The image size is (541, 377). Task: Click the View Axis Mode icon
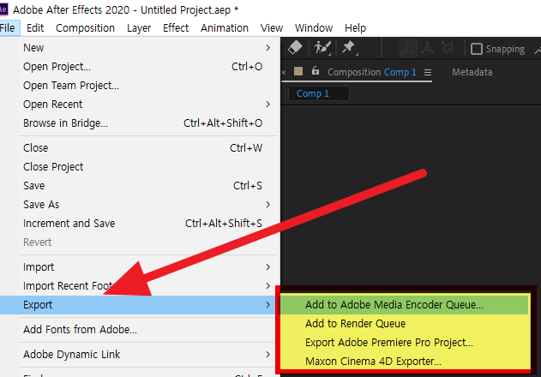click(448, 47)
